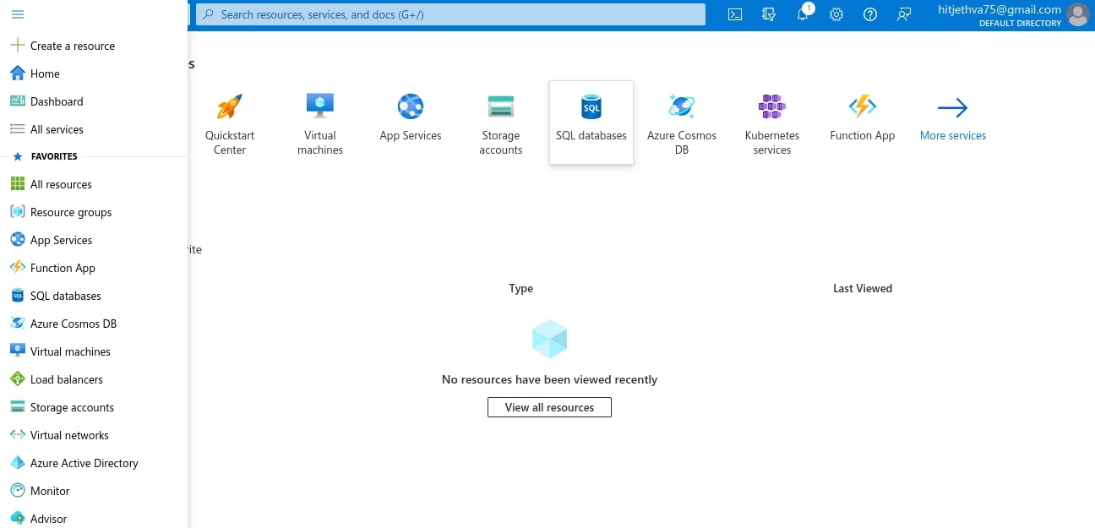Click the Advisor label in sidebar
Image resolution: width=1095 pixels, height=528 pixels.
(x=48, y=519)
